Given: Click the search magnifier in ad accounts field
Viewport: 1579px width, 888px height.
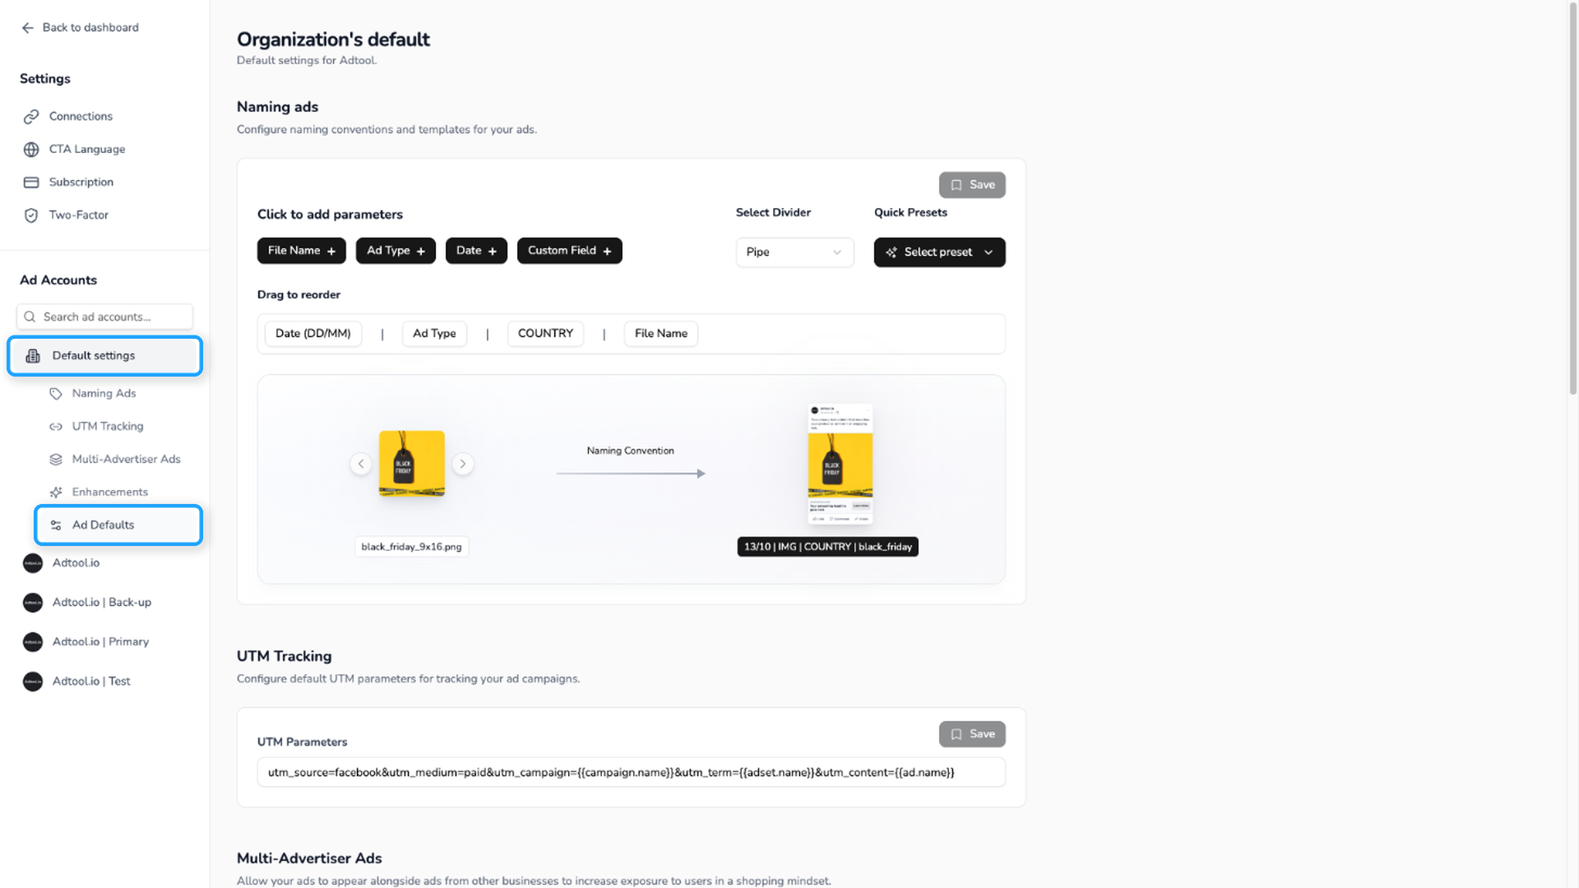Looking at the screenshot, I should click(x=30, y=317).
